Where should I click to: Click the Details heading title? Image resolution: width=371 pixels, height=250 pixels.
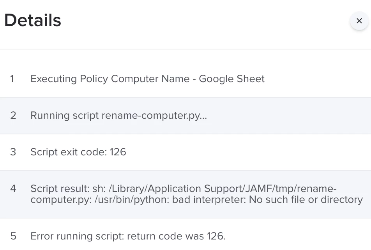(33, 20)
